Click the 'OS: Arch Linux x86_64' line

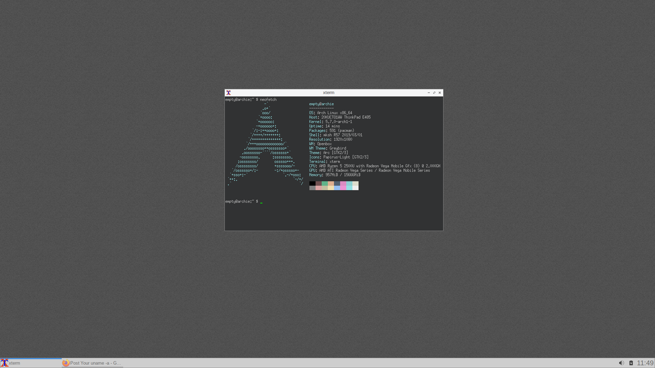[331, 113]
